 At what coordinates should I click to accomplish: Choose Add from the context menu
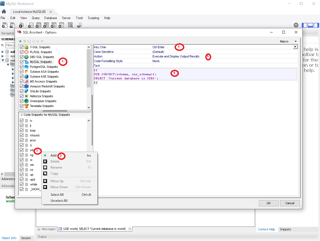[x=69, y=155]
